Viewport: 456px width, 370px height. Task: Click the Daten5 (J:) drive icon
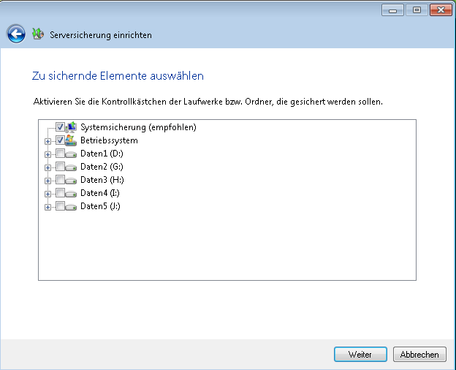point(71,207)
